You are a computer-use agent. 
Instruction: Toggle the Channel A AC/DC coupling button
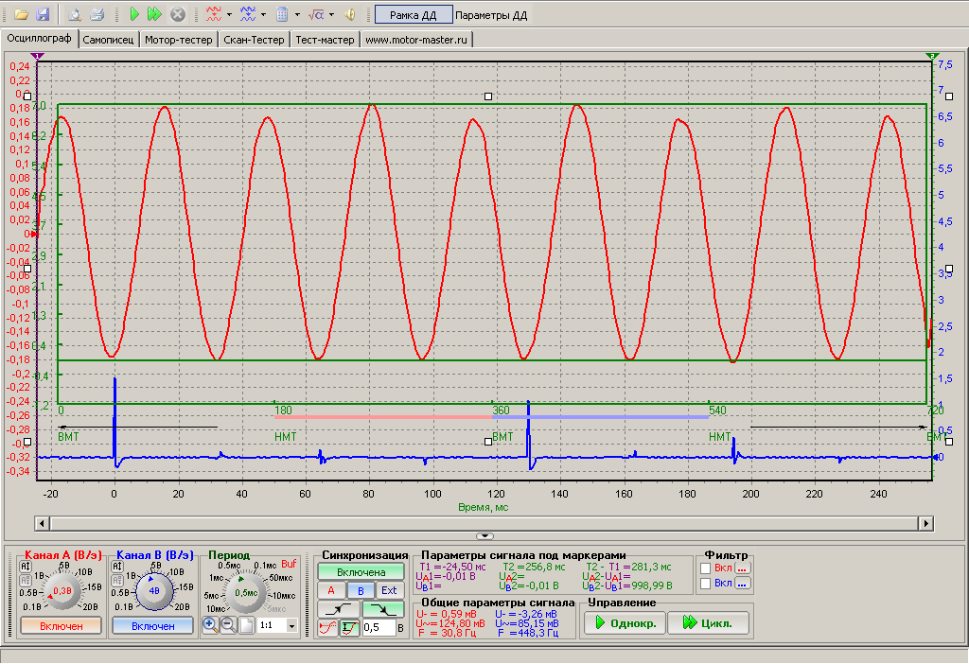tap(26, 567)
